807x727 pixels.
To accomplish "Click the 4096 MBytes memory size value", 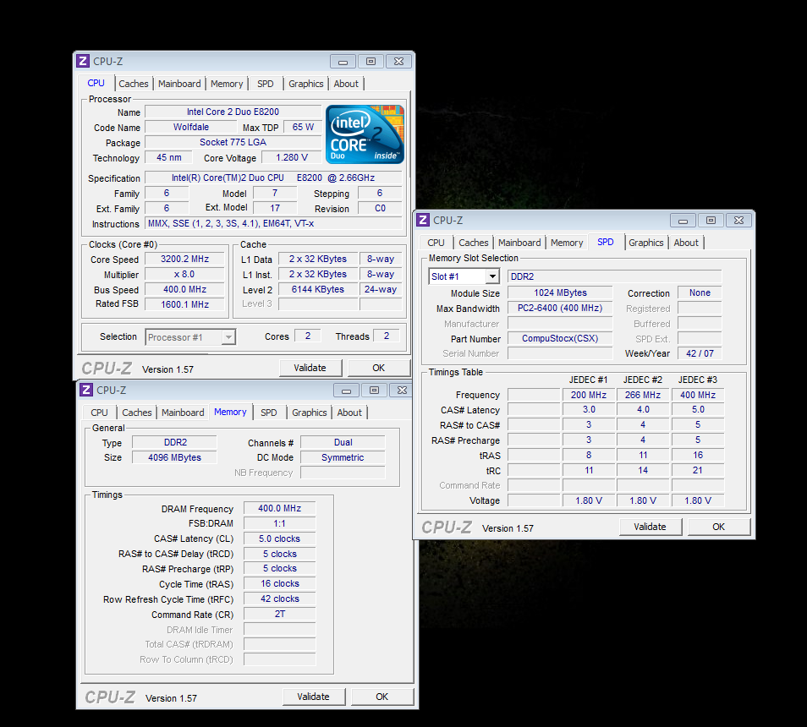I will (174, 457).
